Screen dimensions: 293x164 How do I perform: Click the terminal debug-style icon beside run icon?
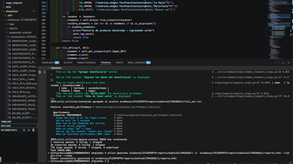click(x=44, y=72)
